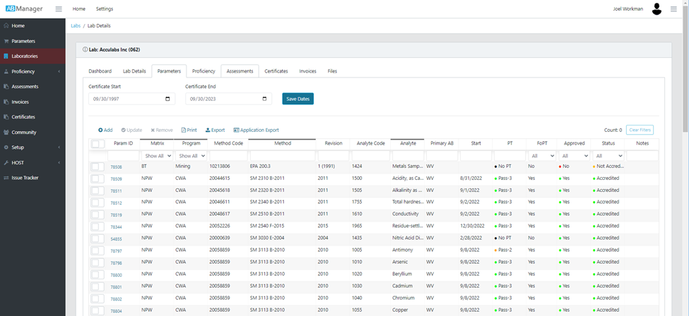Image resolution: width=689 pixels, height=316 pixels.
Task: Click the Add plus icon
Action: click(x=100, y=130)
